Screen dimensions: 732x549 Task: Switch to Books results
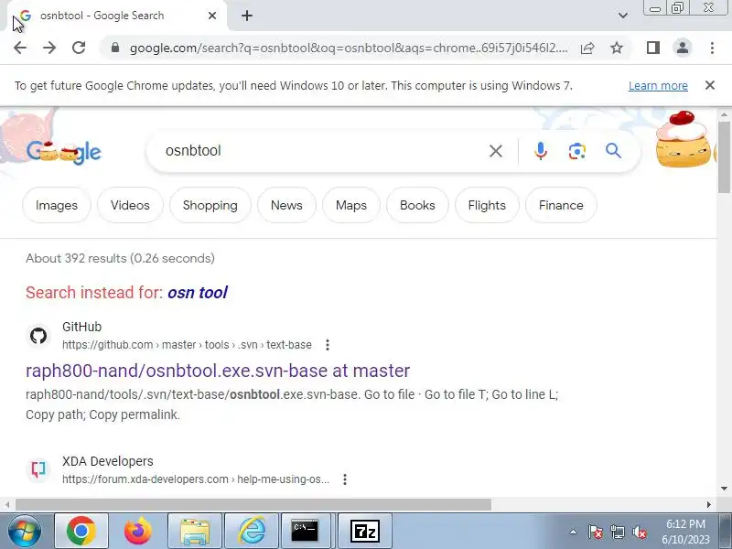pos(417,205)
